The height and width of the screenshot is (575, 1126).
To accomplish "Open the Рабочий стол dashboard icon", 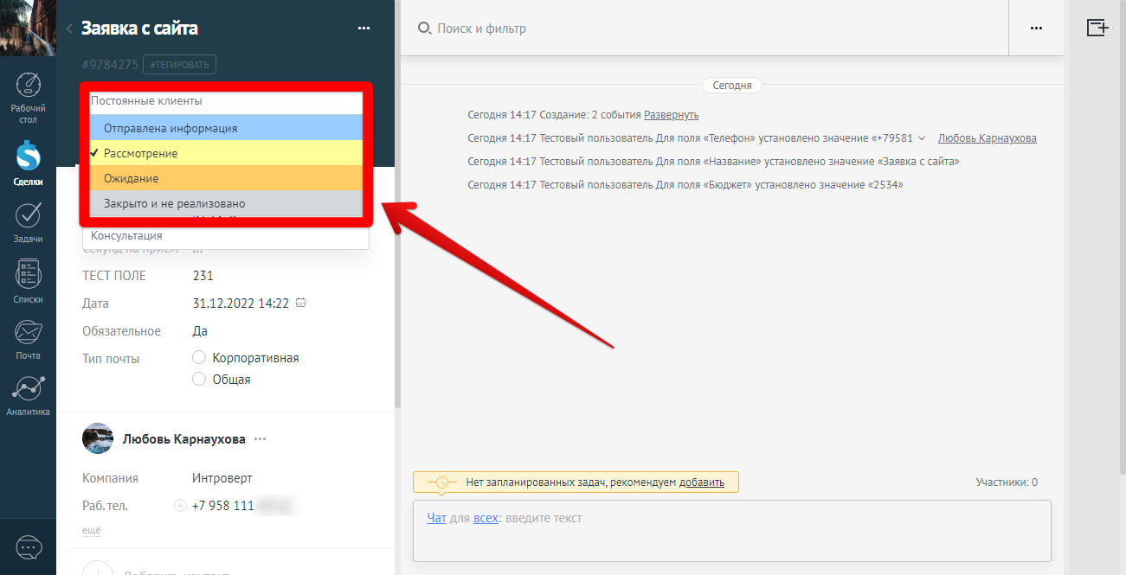I will coord(29,86).
